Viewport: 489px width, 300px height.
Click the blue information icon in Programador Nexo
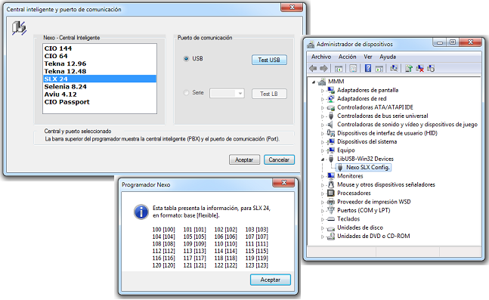[141, 212]
